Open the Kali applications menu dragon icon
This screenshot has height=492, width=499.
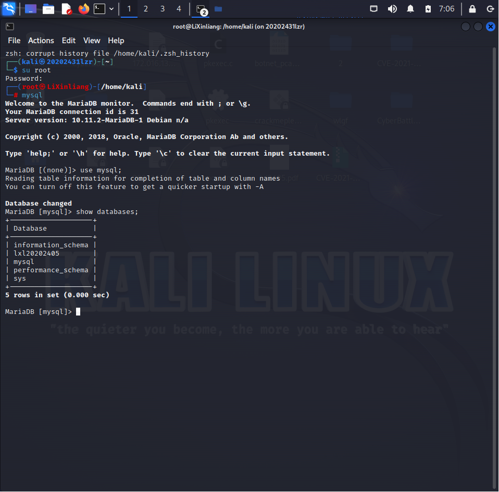point(8,8)
